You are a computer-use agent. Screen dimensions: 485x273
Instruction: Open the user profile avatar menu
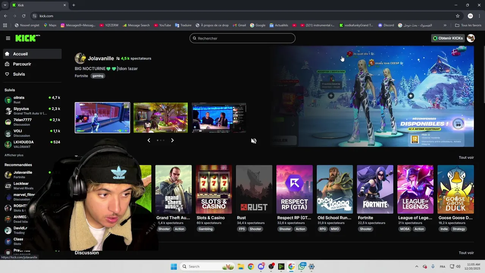(471, 38)
